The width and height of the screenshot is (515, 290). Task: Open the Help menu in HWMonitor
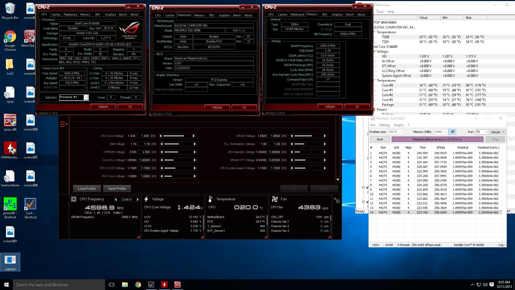pyautogui.click(x=391, y=12)
